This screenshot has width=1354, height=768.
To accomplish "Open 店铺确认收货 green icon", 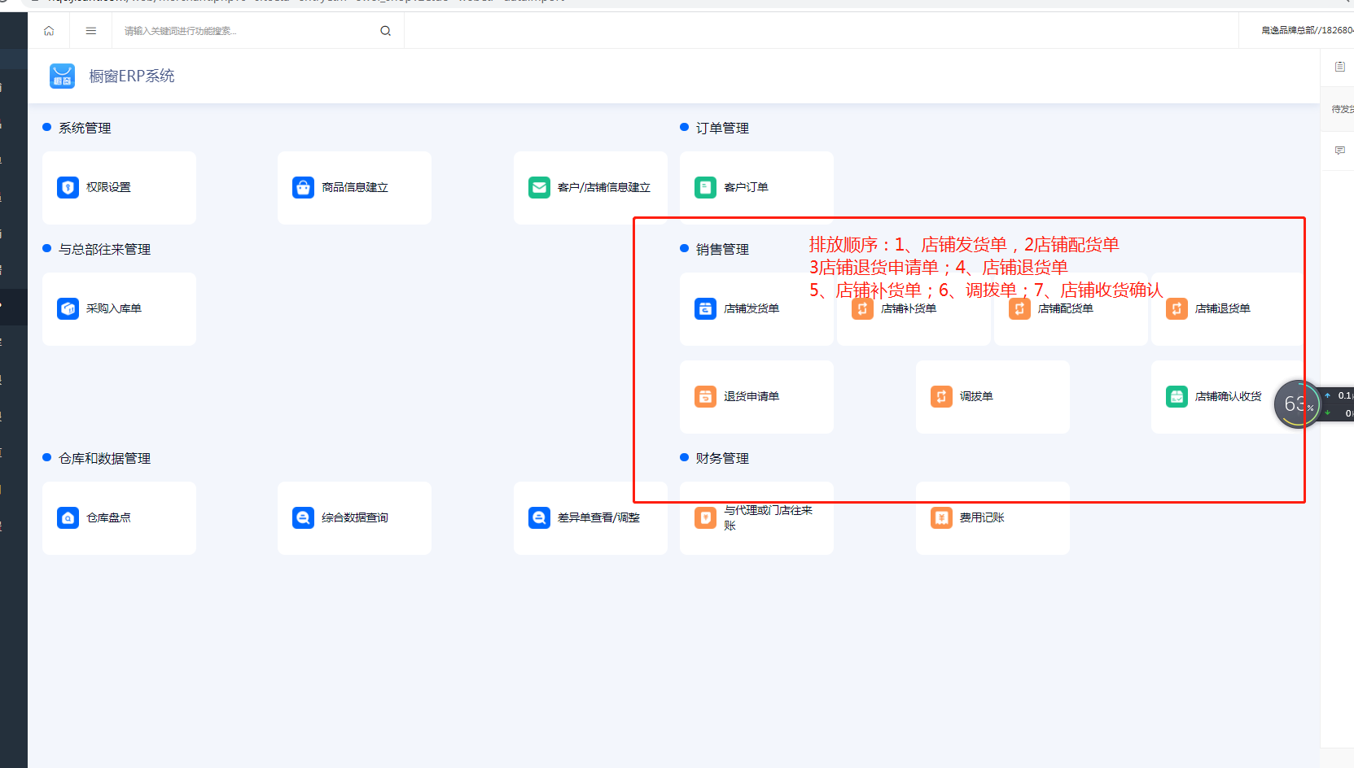I will click(x=1177, y=397).
